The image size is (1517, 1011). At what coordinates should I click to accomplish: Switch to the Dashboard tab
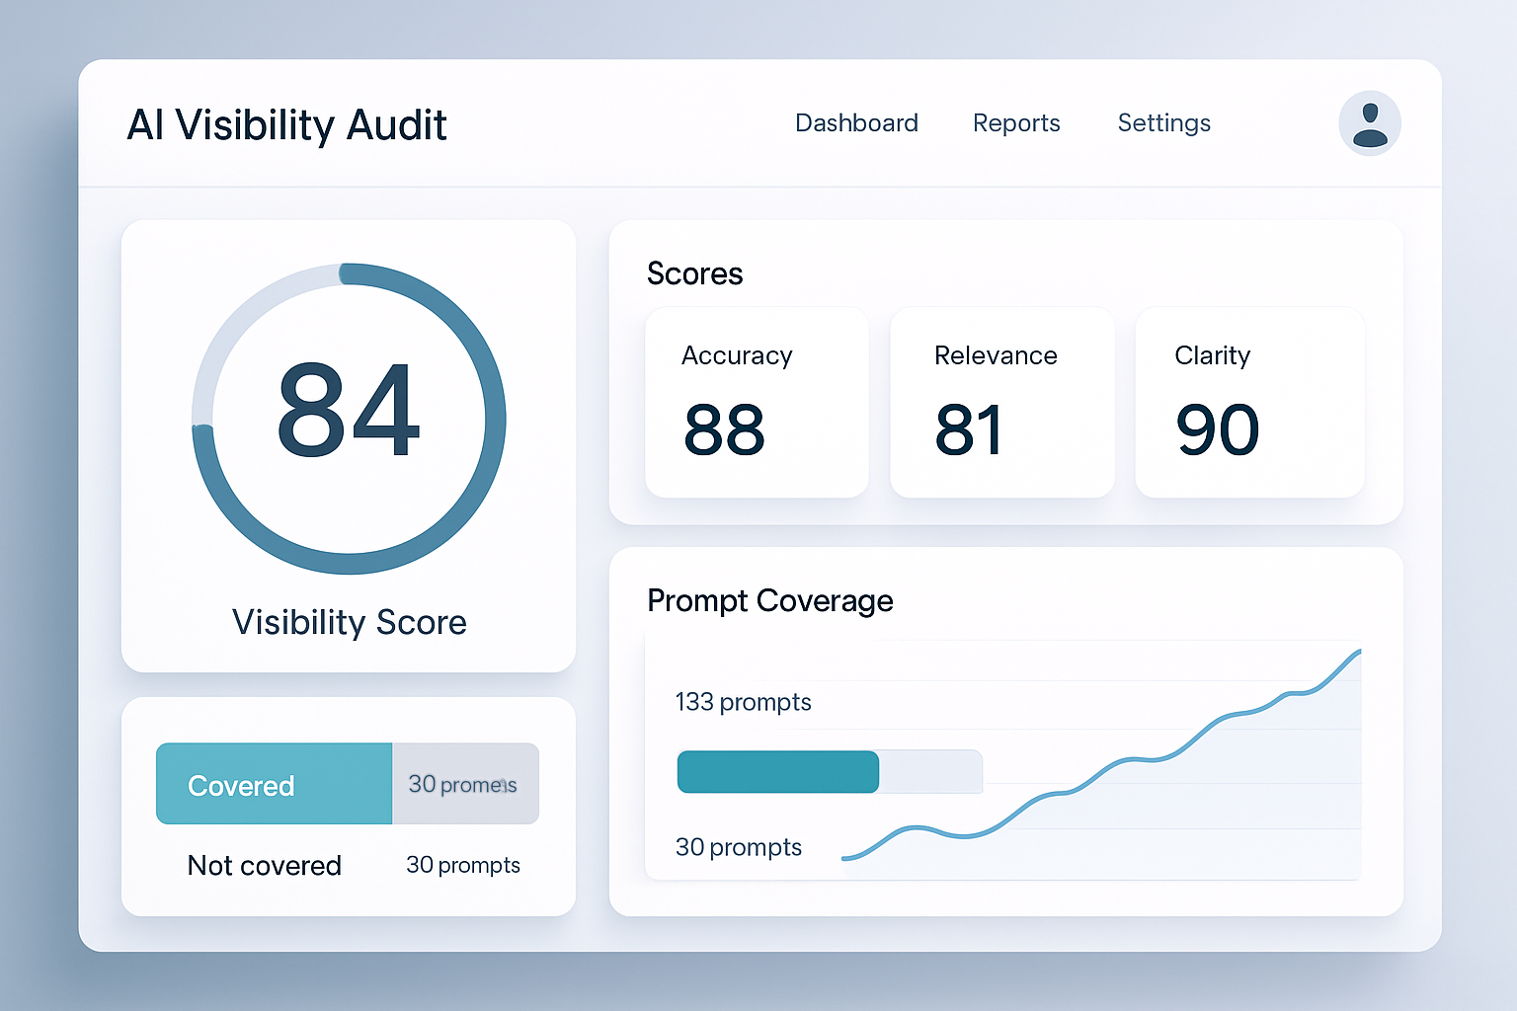coord(855,123)
